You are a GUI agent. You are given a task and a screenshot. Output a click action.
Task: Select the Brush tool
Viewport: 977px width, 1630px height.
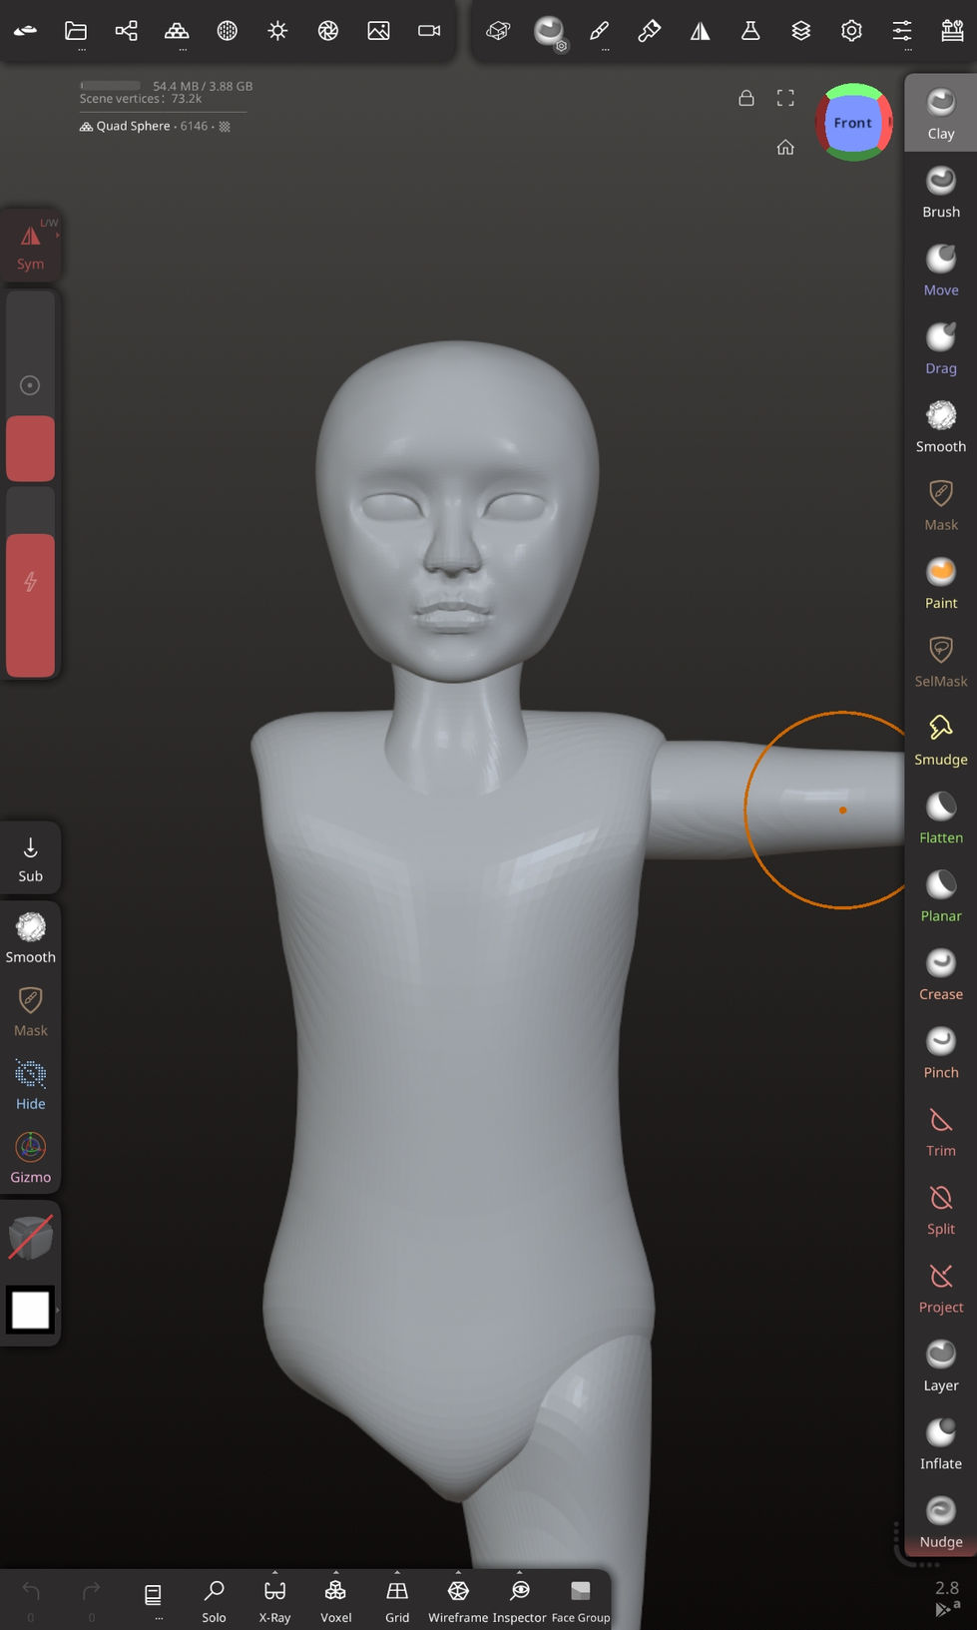click(940, 192)
